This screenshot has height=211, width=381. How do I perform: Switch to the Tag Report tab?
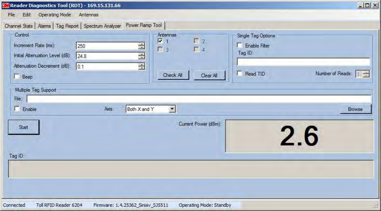click(67, 26)
